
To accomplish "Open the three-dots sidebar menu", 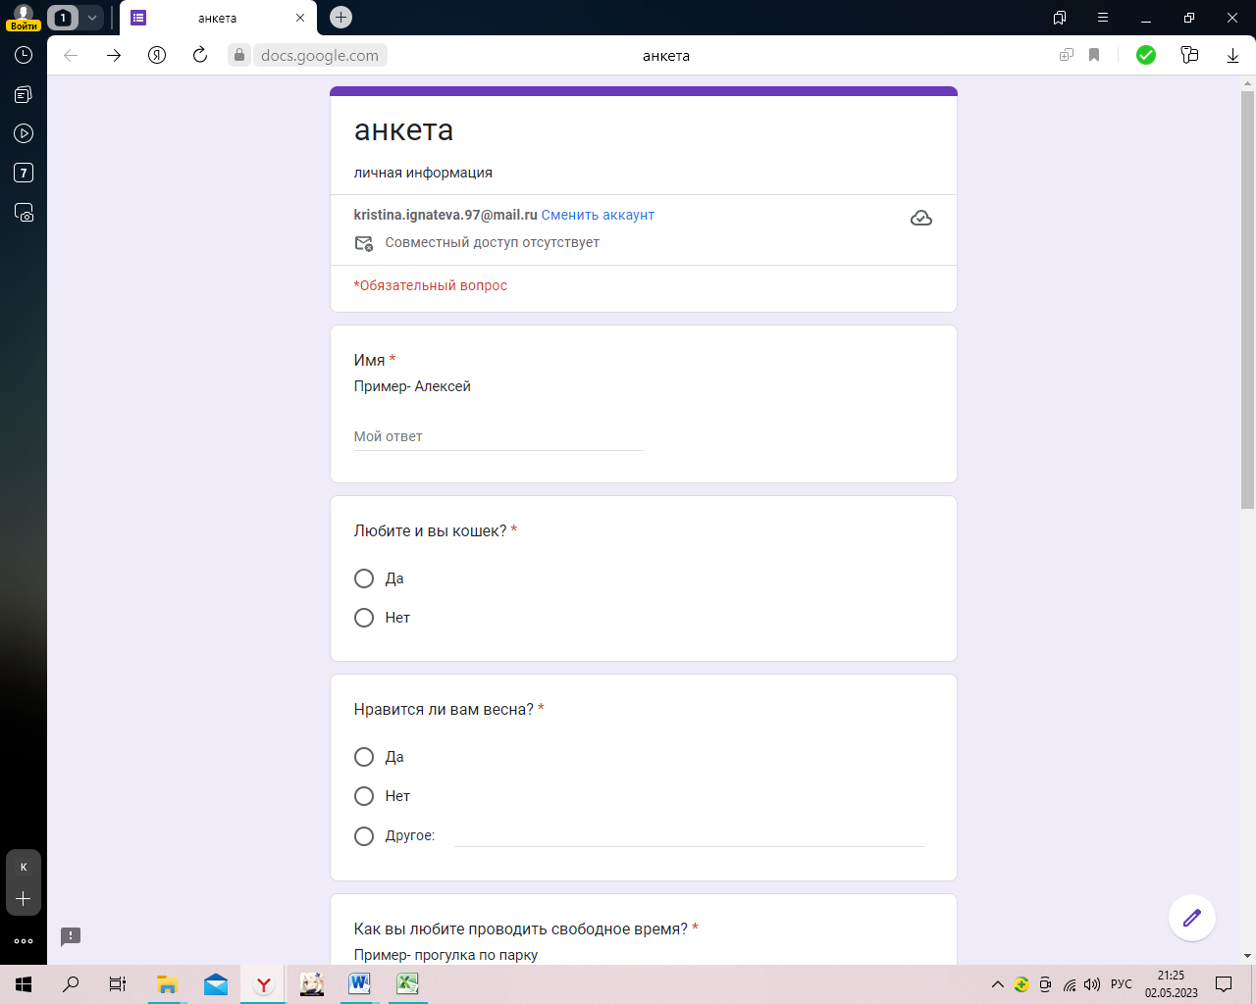I will coord(24,941).
